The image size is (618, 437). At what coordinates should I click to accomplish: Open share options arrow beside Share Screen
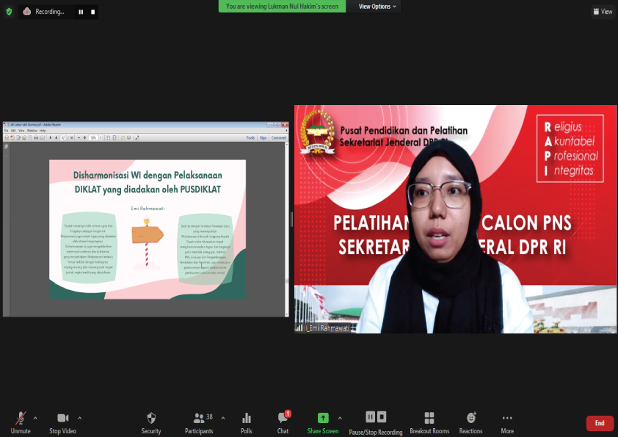point(340,418)
